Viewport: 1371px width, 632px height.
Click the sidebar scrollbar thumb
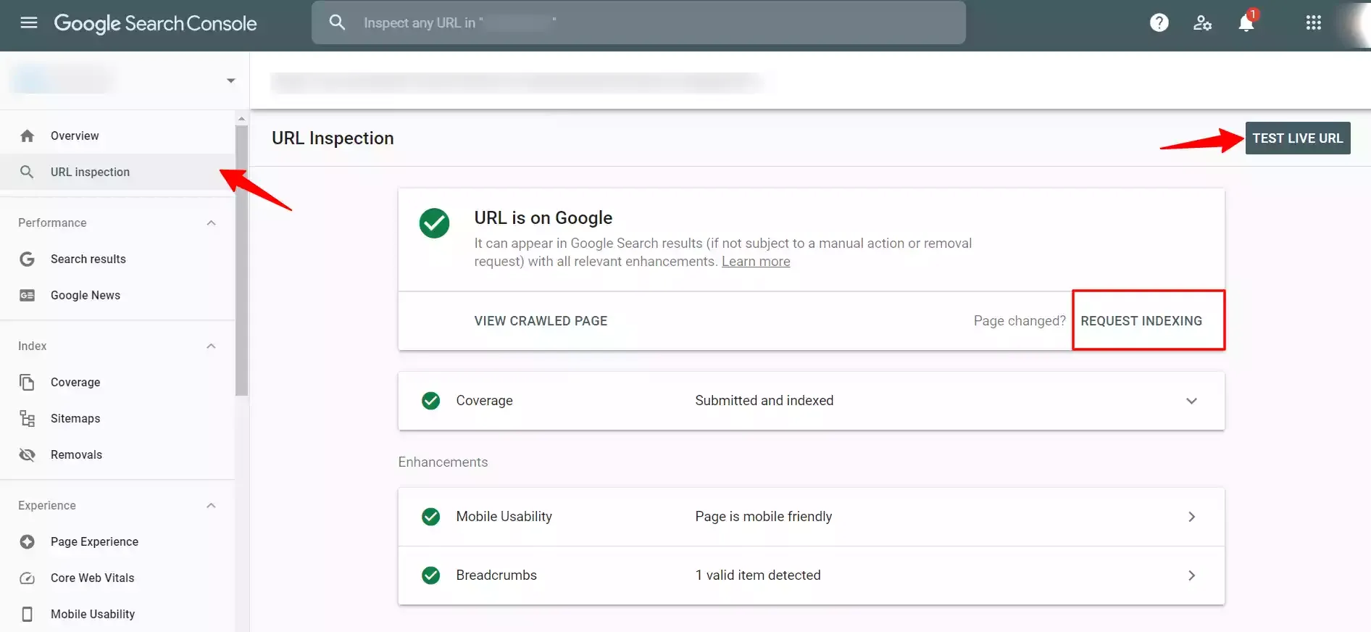(242, 261)
